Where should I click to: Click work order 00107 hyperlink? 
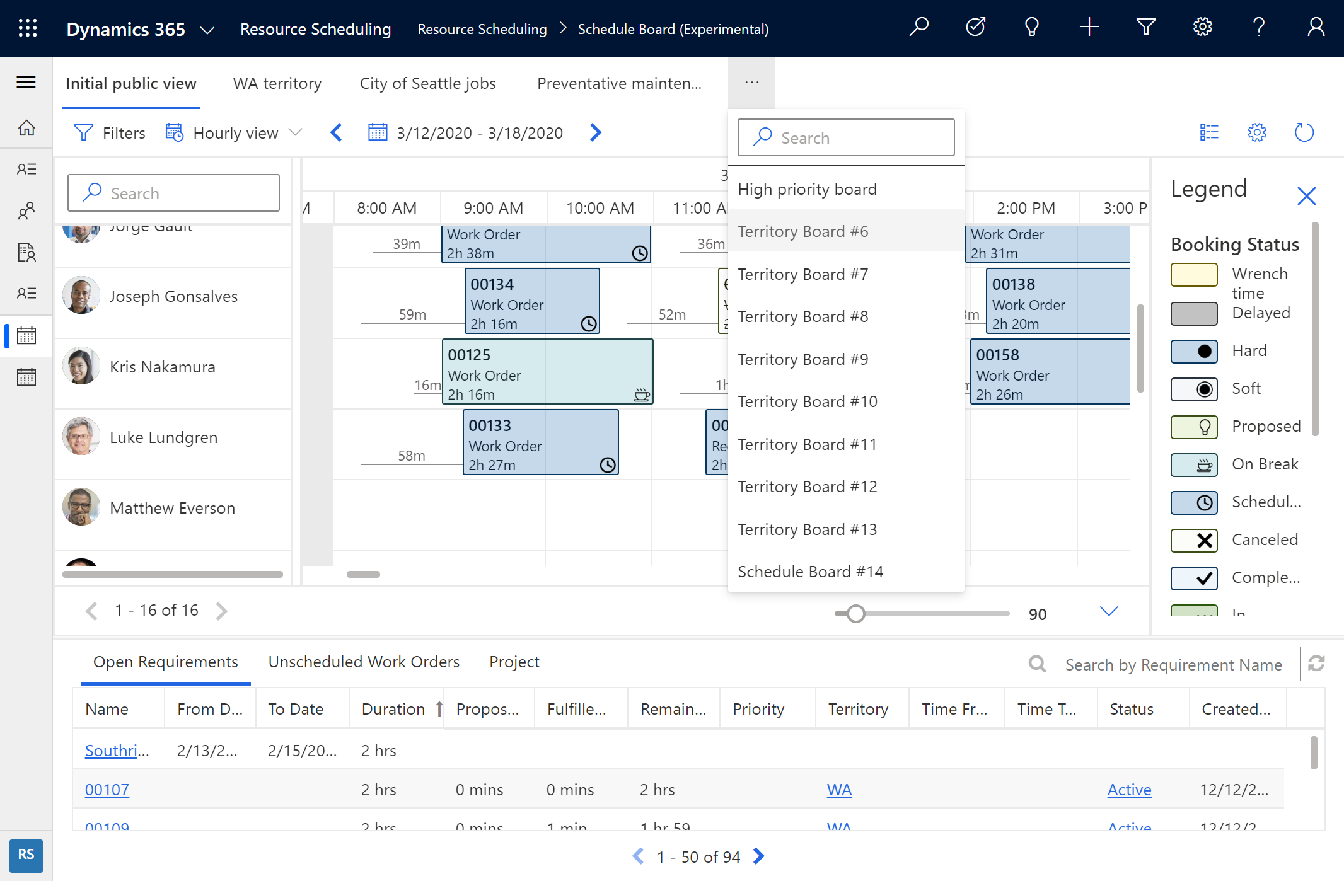tap(107, 788)
